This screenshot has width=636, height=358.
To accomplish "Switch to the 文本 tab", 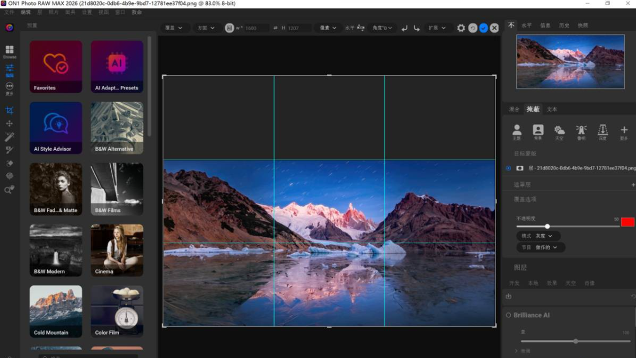I will (552, 109).
